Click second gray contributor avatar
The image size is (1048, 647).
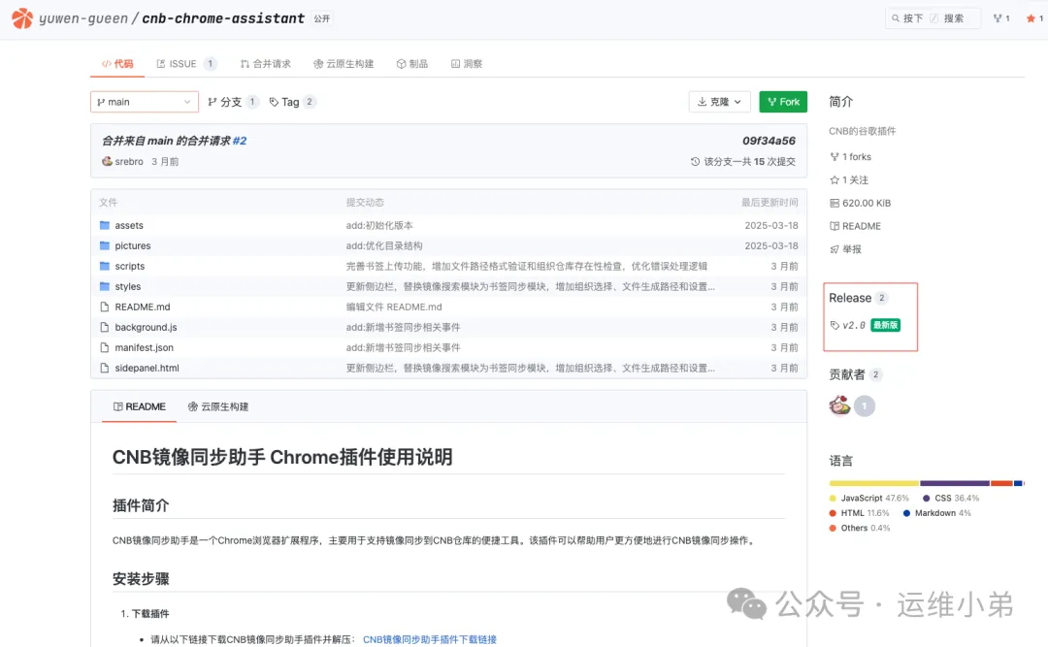pyautogui.click(x=865, y=405)
